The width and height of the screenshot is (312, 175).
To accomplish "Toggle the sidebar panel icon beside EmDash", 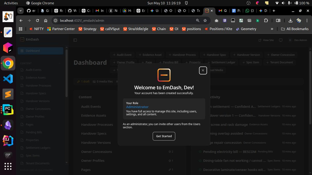I will click(75, 40).
